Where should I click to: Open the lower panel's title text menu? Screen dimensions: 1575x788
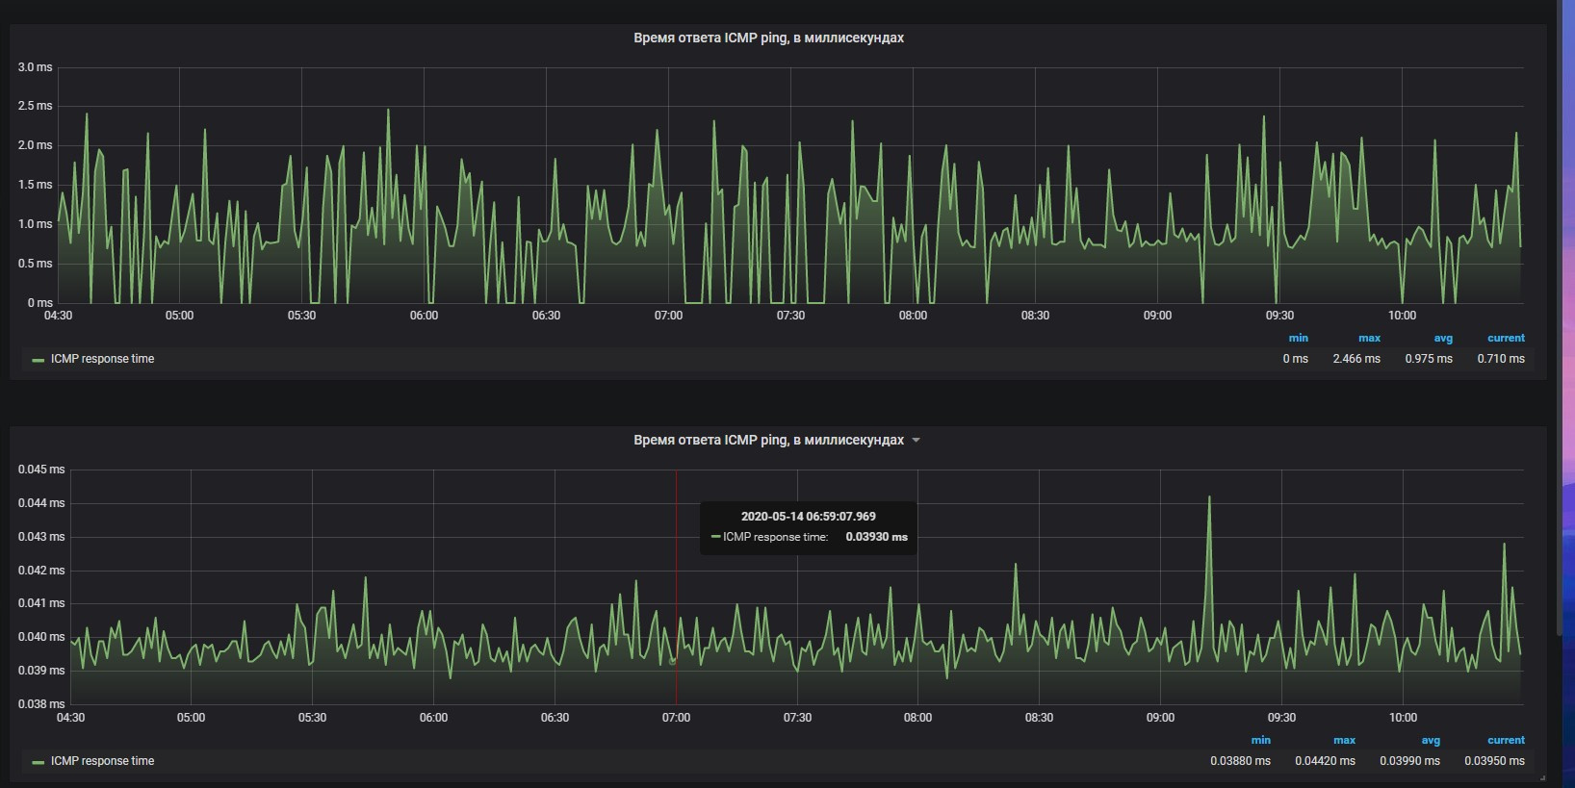click(x=768, y=441)
